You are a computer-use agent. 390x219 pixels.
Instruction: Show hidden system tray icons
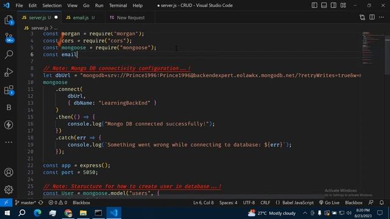(305, 213)
